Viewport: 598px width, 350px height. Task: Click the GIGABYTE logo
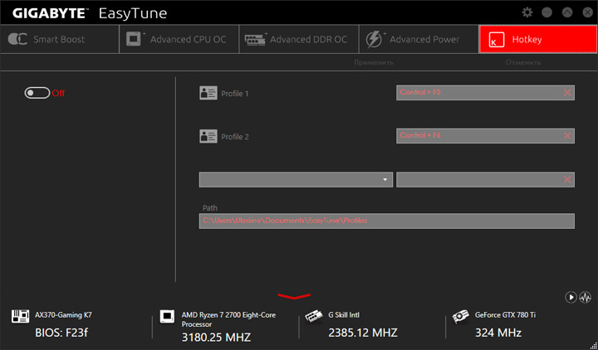[x=50, y=13]
